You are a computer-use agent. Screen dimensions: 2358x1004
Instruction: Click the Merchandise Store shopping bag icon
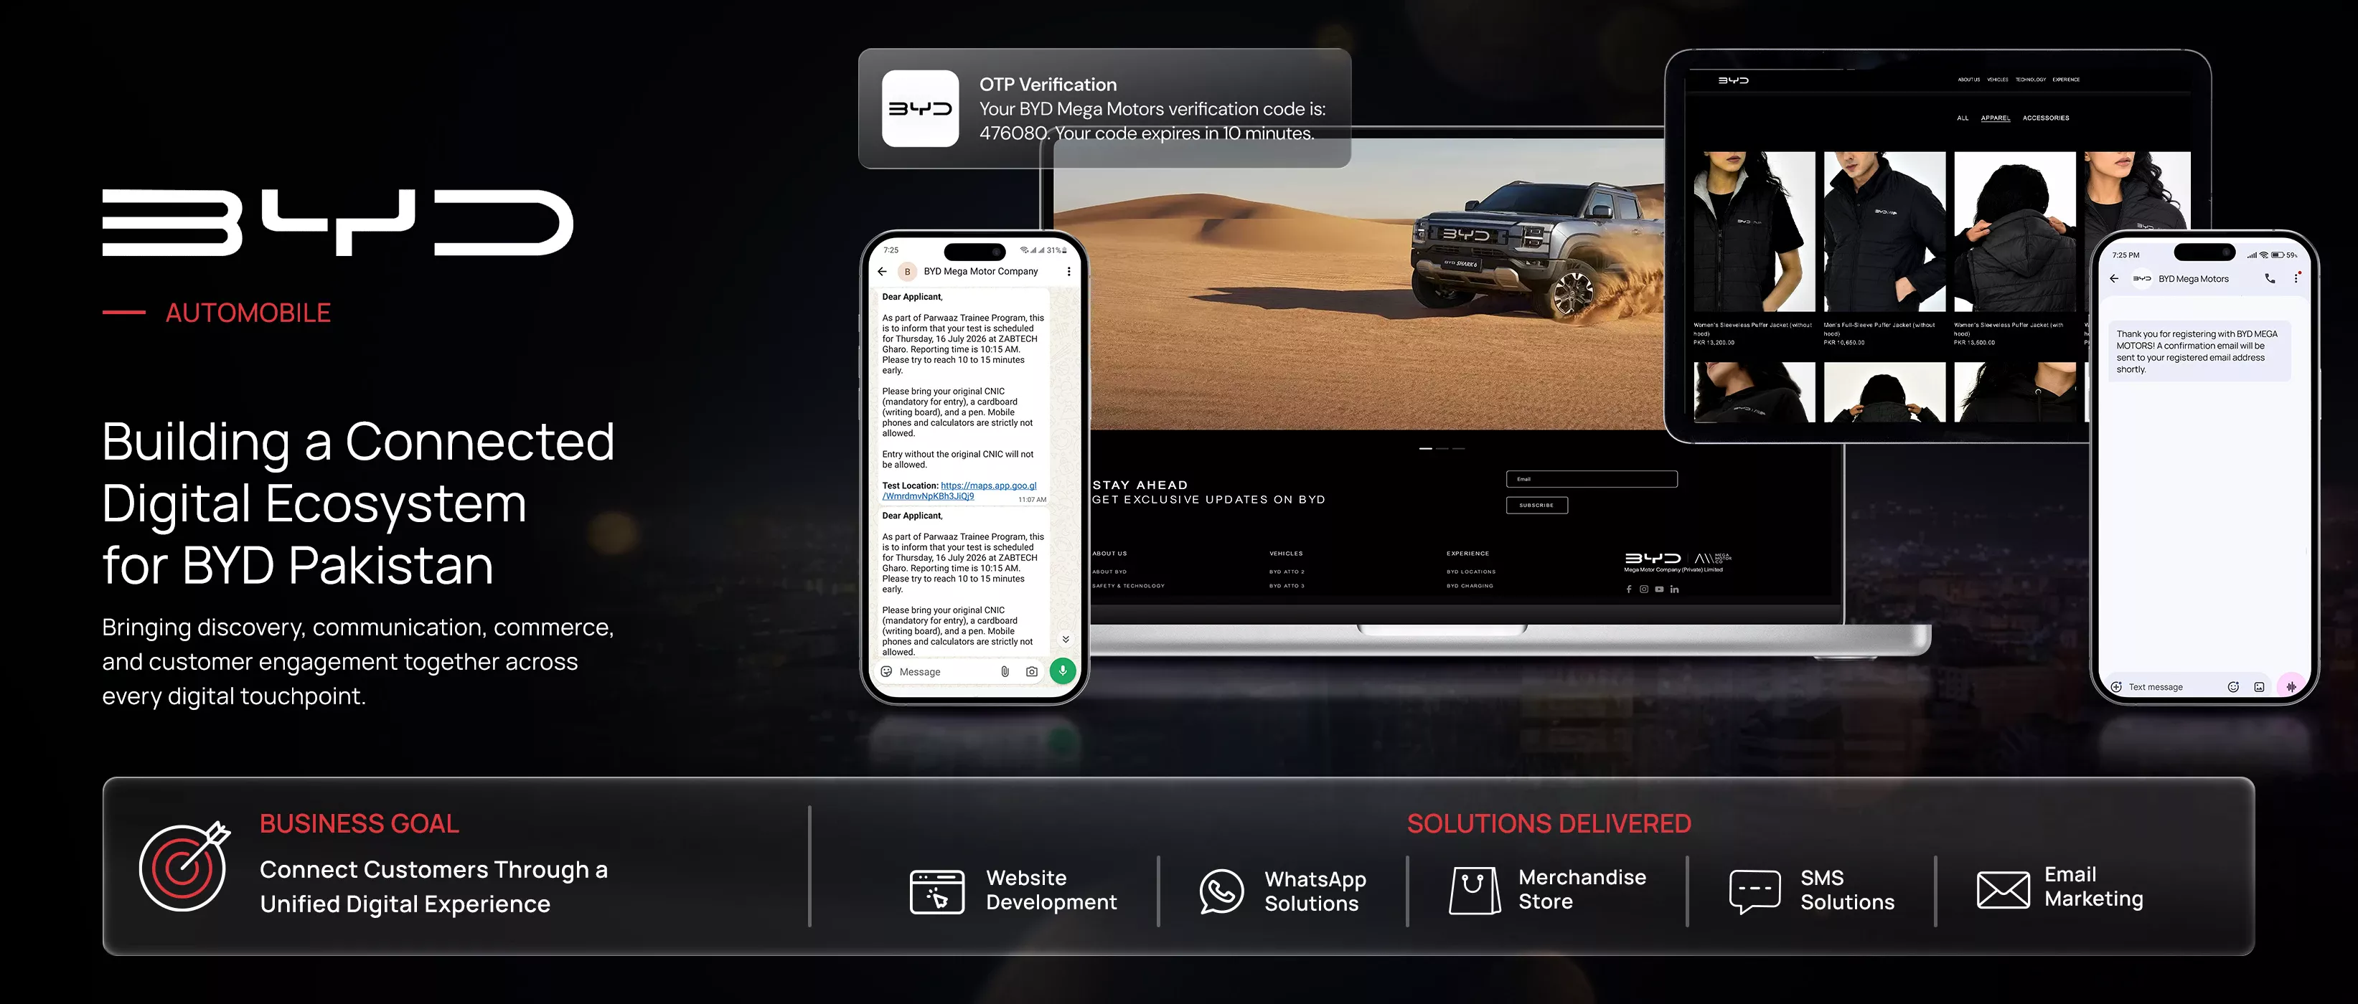pos(1474,890)
